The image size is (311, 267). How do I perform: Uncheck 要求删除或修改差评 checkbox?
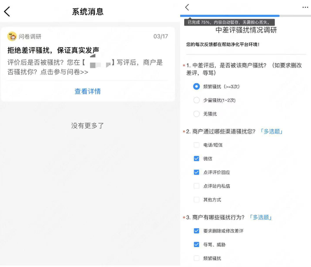[x=196, y=231]
